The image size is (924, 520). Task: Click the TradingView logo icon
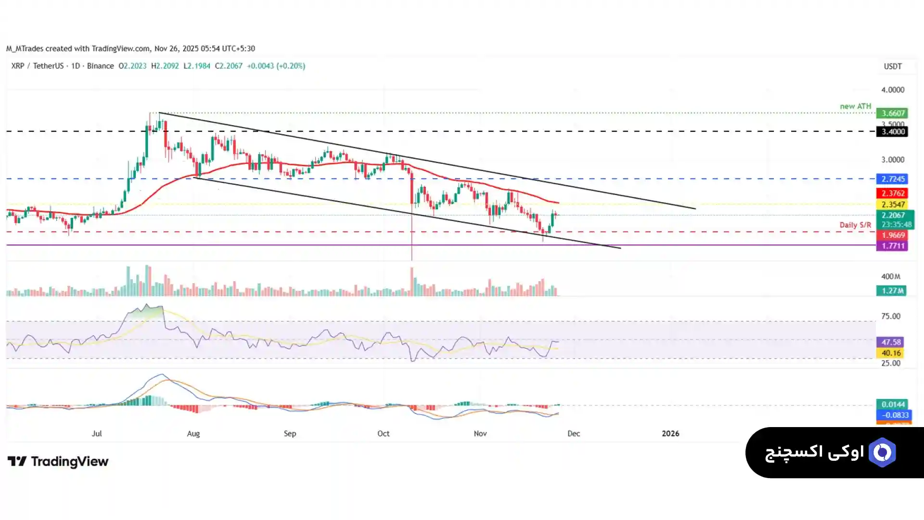pos(17,462)
